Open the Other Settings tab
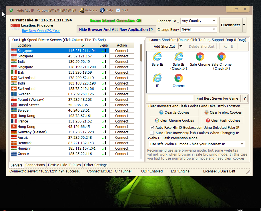This screenshot has height=211, width=261. tap(96, 165)
